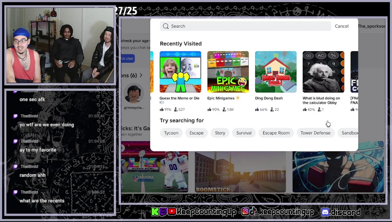
Task: Focus the Search input field
Action: [245, 26]
